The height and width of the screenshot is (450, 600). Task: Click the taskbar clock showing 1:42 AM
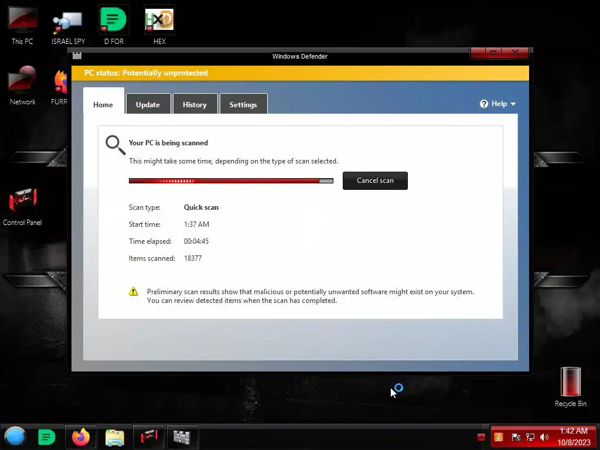point(573,431)
